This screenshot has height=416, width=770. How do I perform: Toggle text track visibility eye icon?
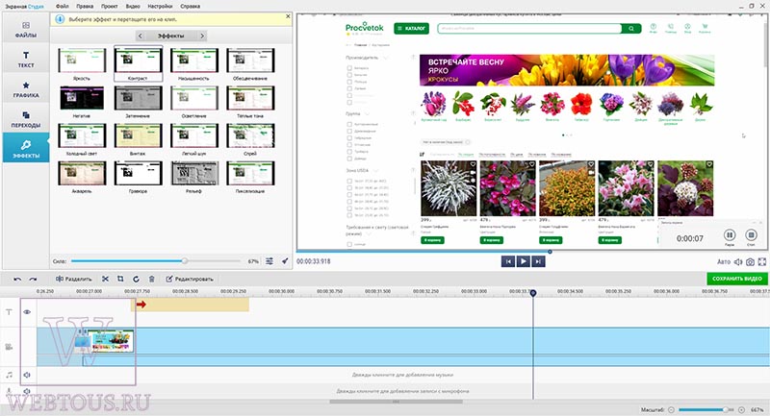27,311
